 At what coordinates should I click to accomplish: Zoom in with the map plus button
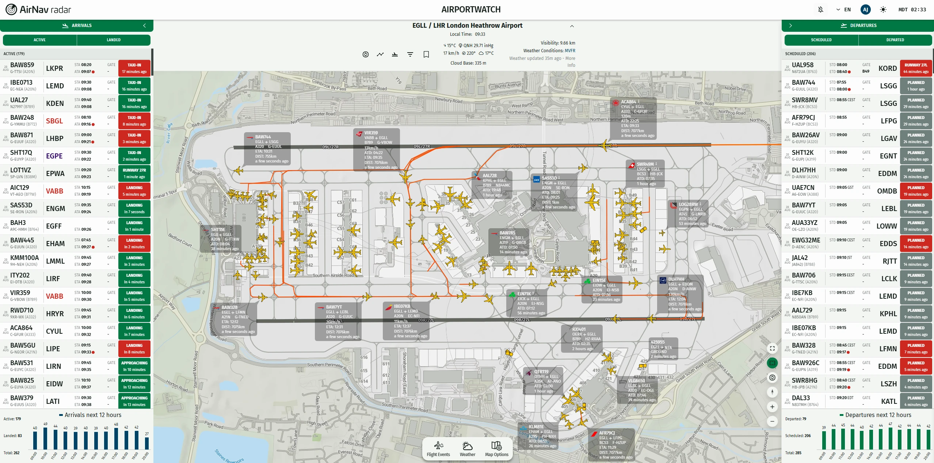click(x=772, y=407)
